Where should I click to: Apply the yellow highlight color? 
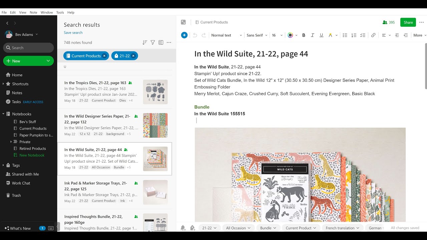click(330, 35)
